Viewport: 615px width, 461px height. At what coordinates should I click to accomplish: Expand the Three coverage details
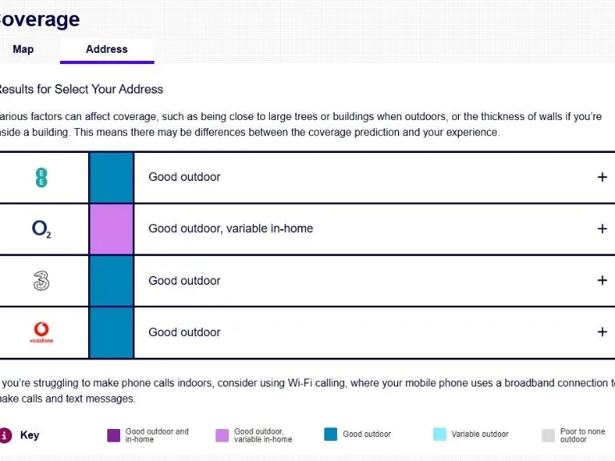602,280
